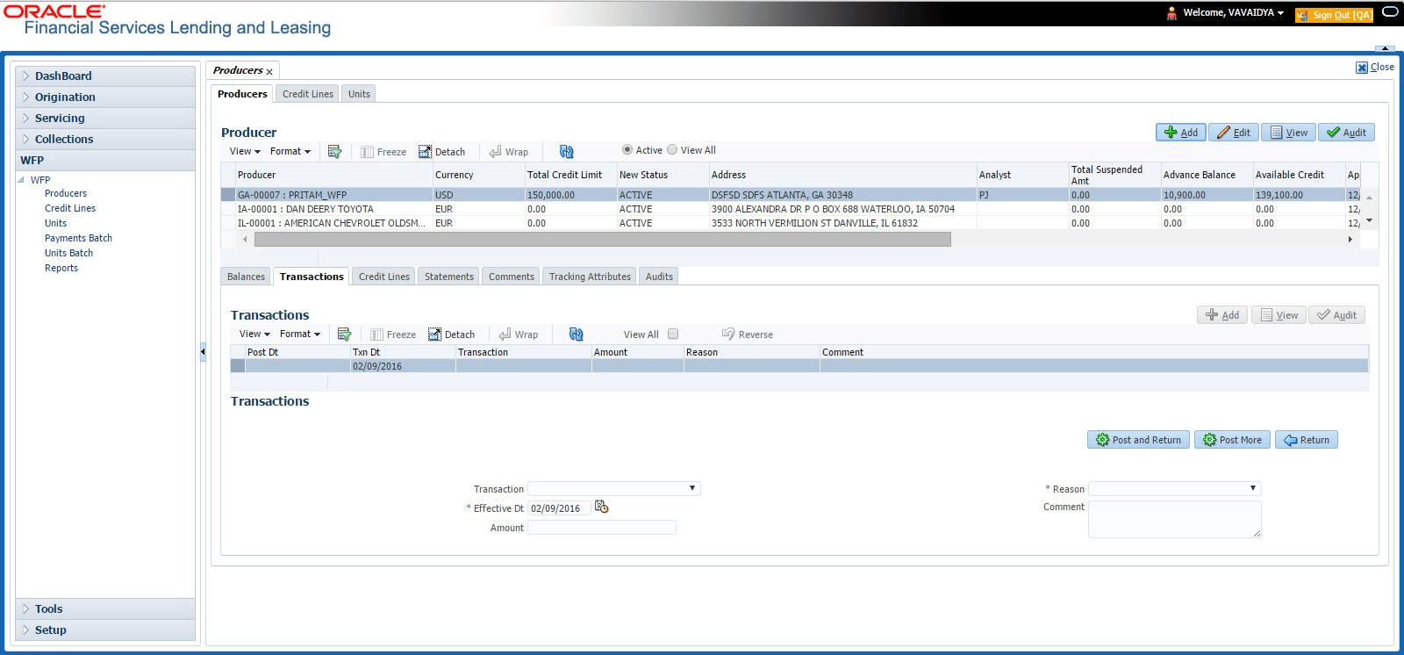Click the Transactions Add button

[x=1222, y=315]
